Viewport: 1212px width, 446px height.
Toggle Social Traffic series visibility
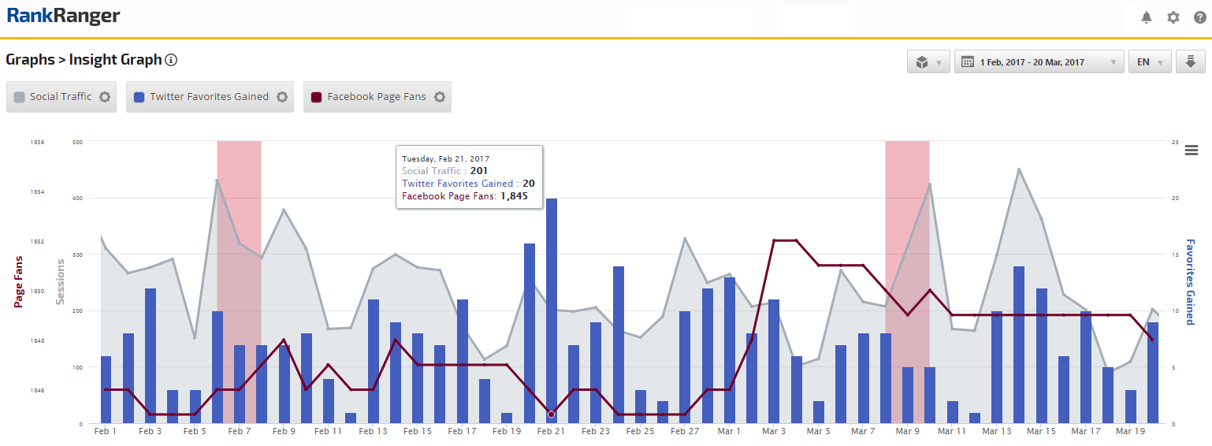(x=61, y=97)
